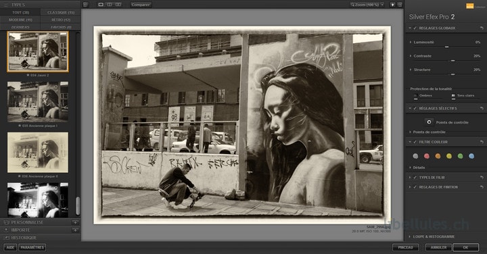This screenshot has height=254, width=487.
Task: Select the blue color filter
Action: click(x=471, y=156)
